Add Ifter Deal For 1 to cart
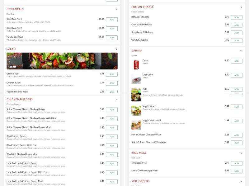Viewport: 249px width, 186px height. [x=112, y=19]
